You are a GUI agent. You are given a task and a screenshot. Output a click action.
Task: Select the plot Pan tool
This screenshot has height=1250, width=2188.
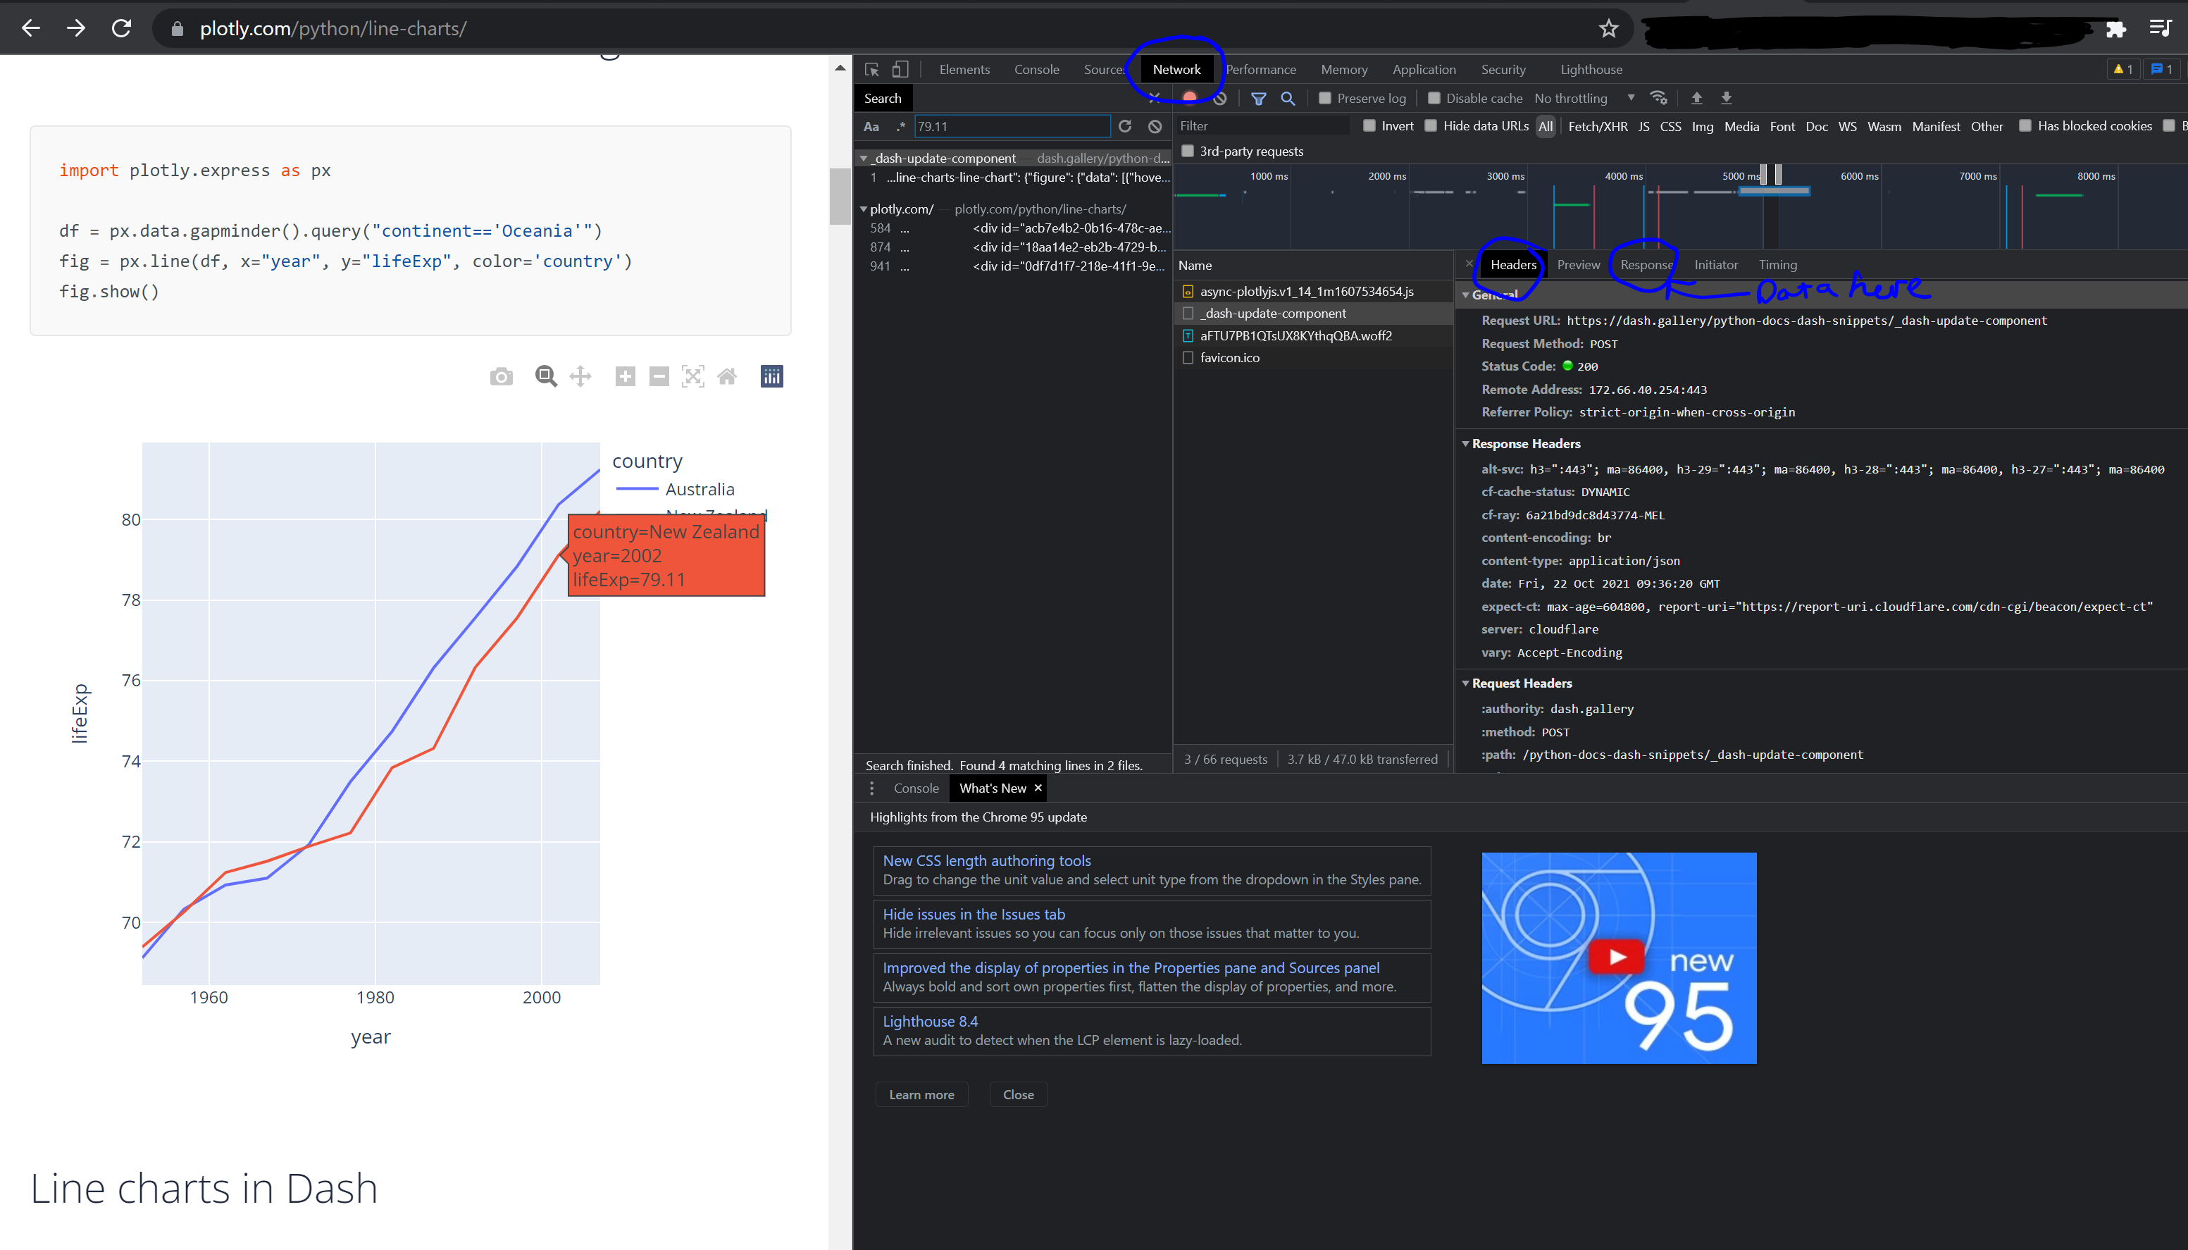581,376
